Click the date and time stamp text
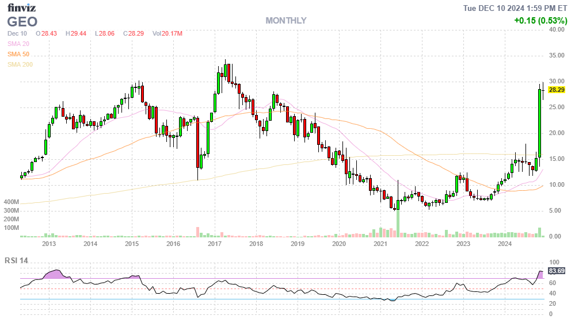 516,7
